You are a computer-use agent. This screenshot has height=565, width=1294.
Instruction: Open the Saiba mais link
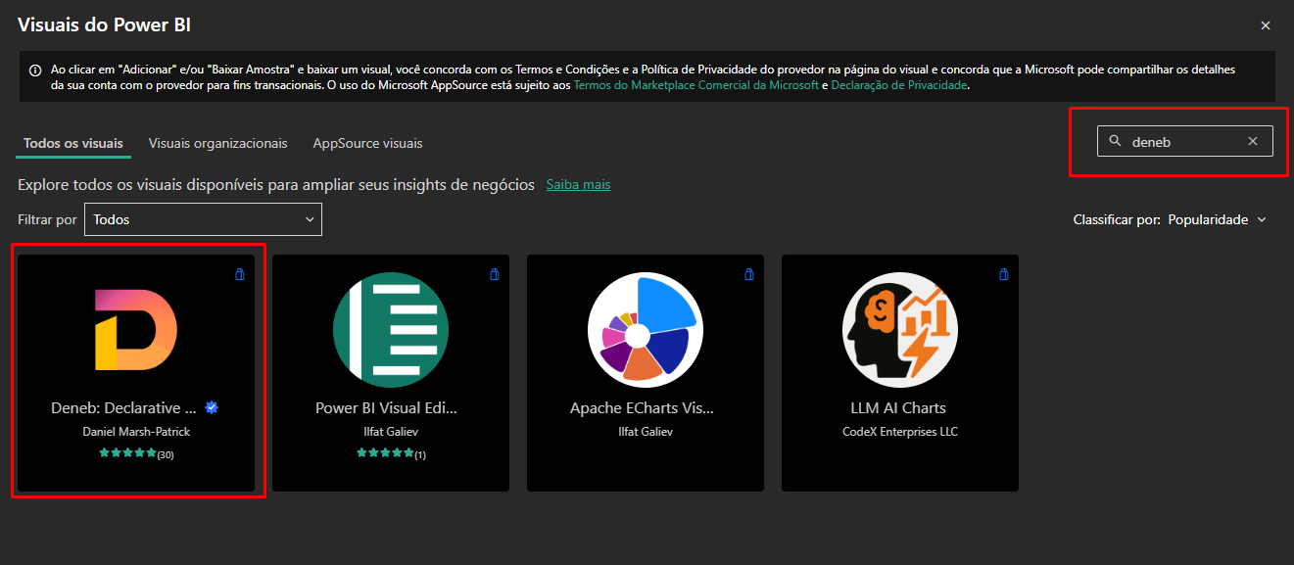[577, 184]
